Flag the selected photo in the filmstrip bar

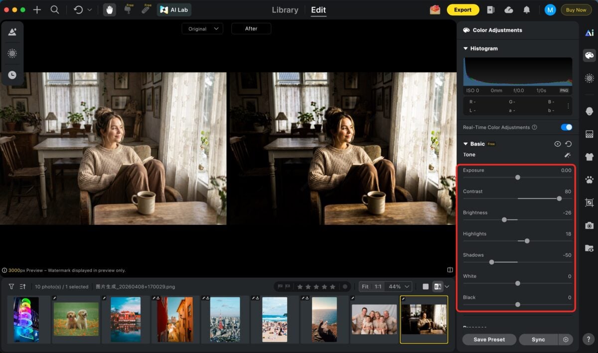point(280,286)
